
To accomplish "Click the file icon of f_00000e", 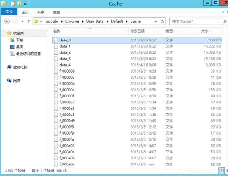I will [x=56, y=90].
